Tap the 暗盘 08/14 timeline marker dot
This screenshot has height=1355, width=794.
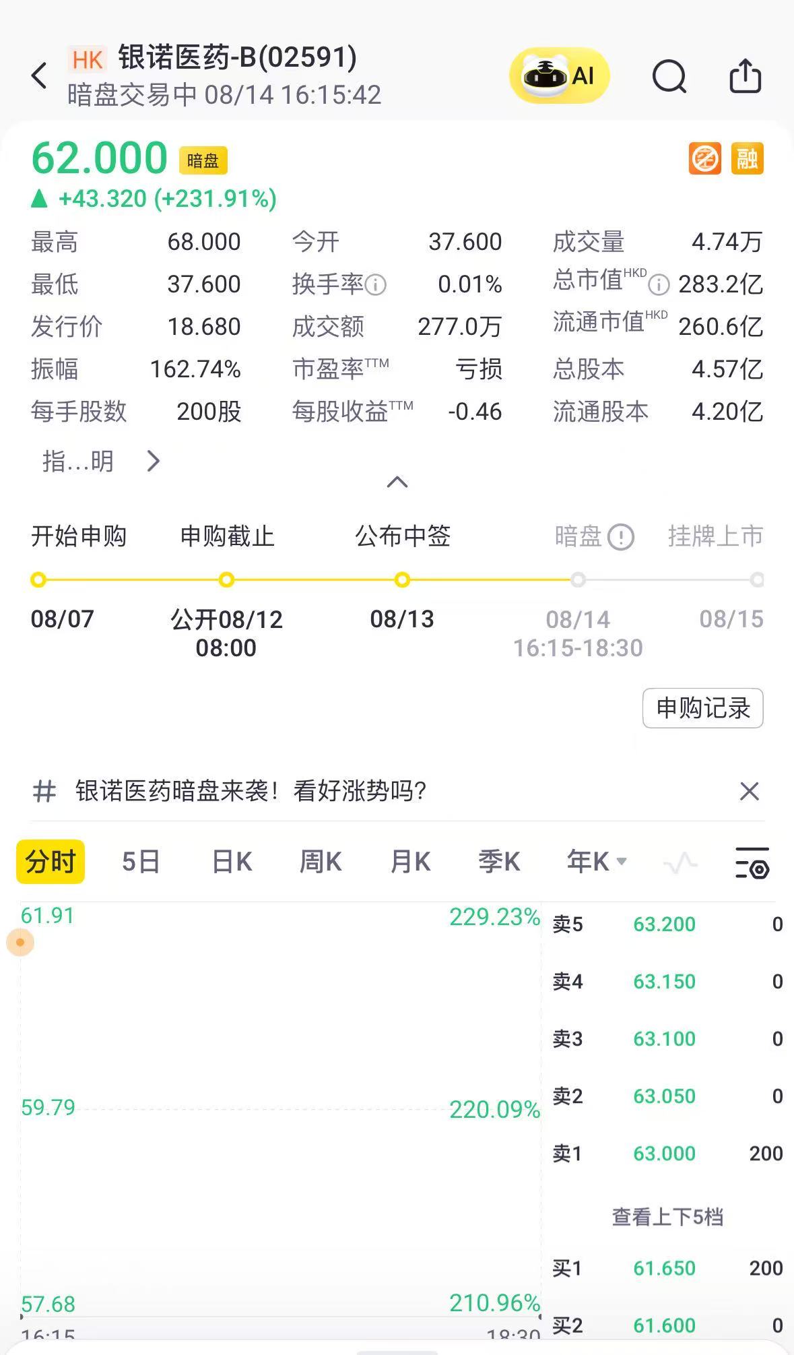click(578, 580)
